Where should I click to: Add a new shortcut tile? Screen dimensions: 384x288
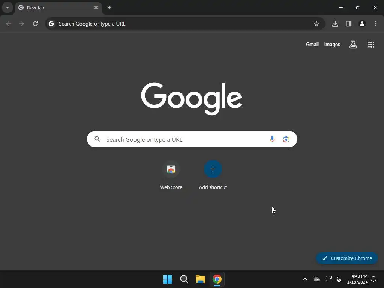click(213, 175)
